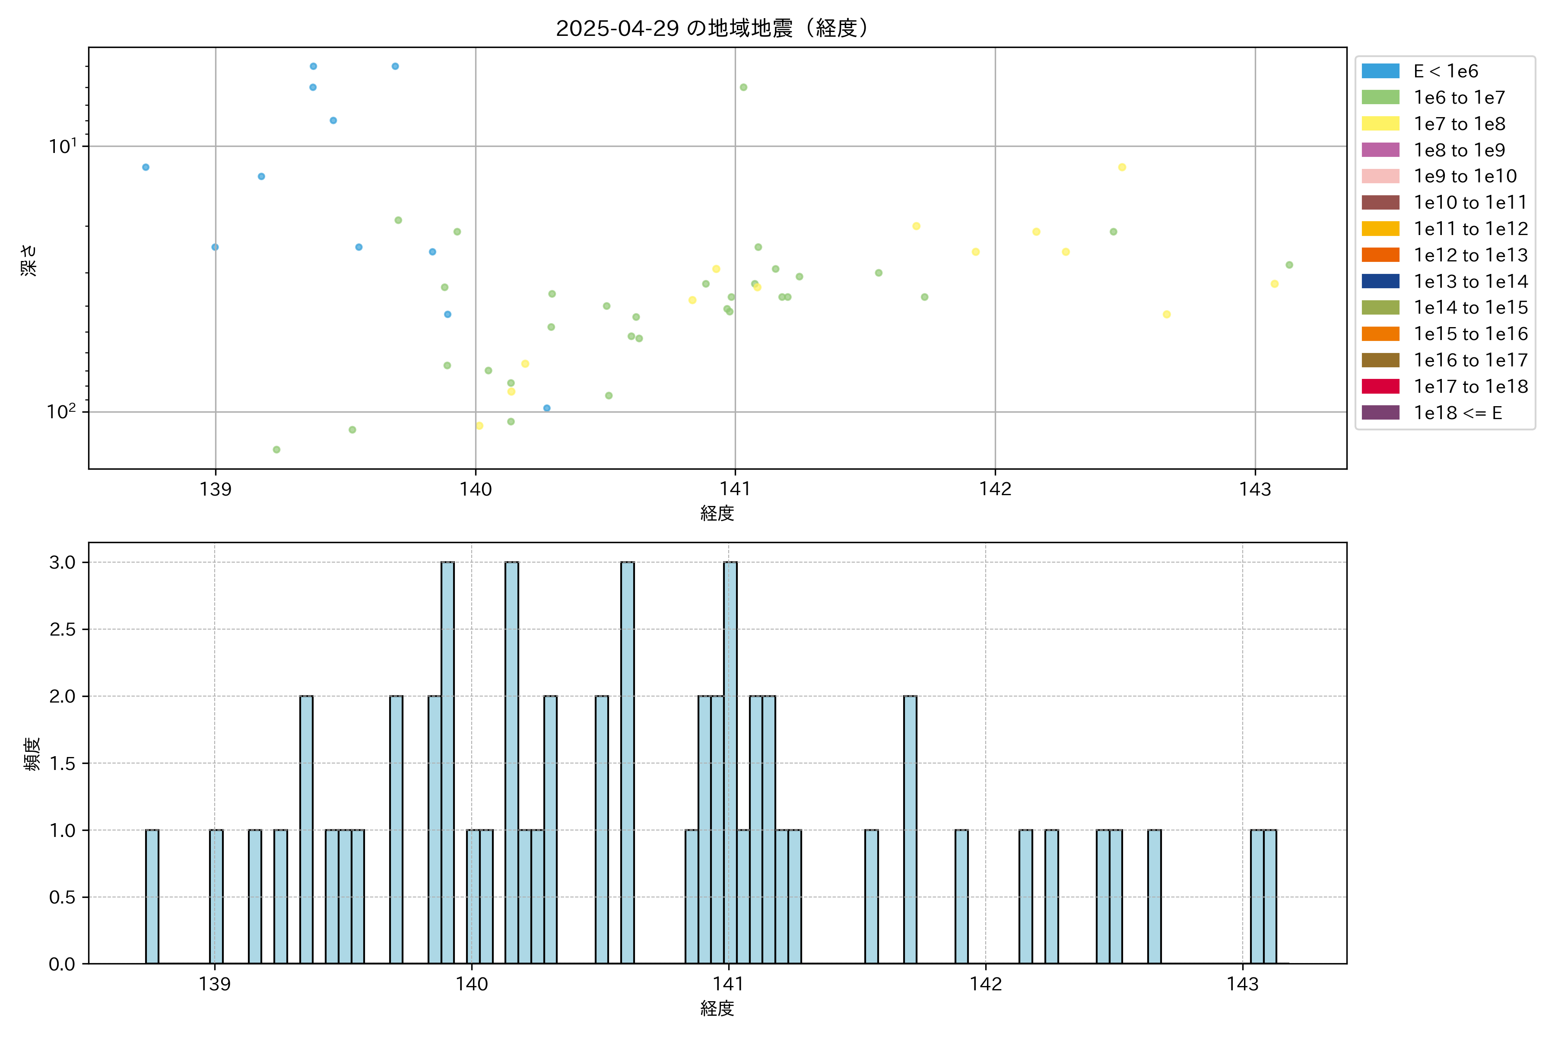Click the rightmost green scatter point

pos(1288,265)
